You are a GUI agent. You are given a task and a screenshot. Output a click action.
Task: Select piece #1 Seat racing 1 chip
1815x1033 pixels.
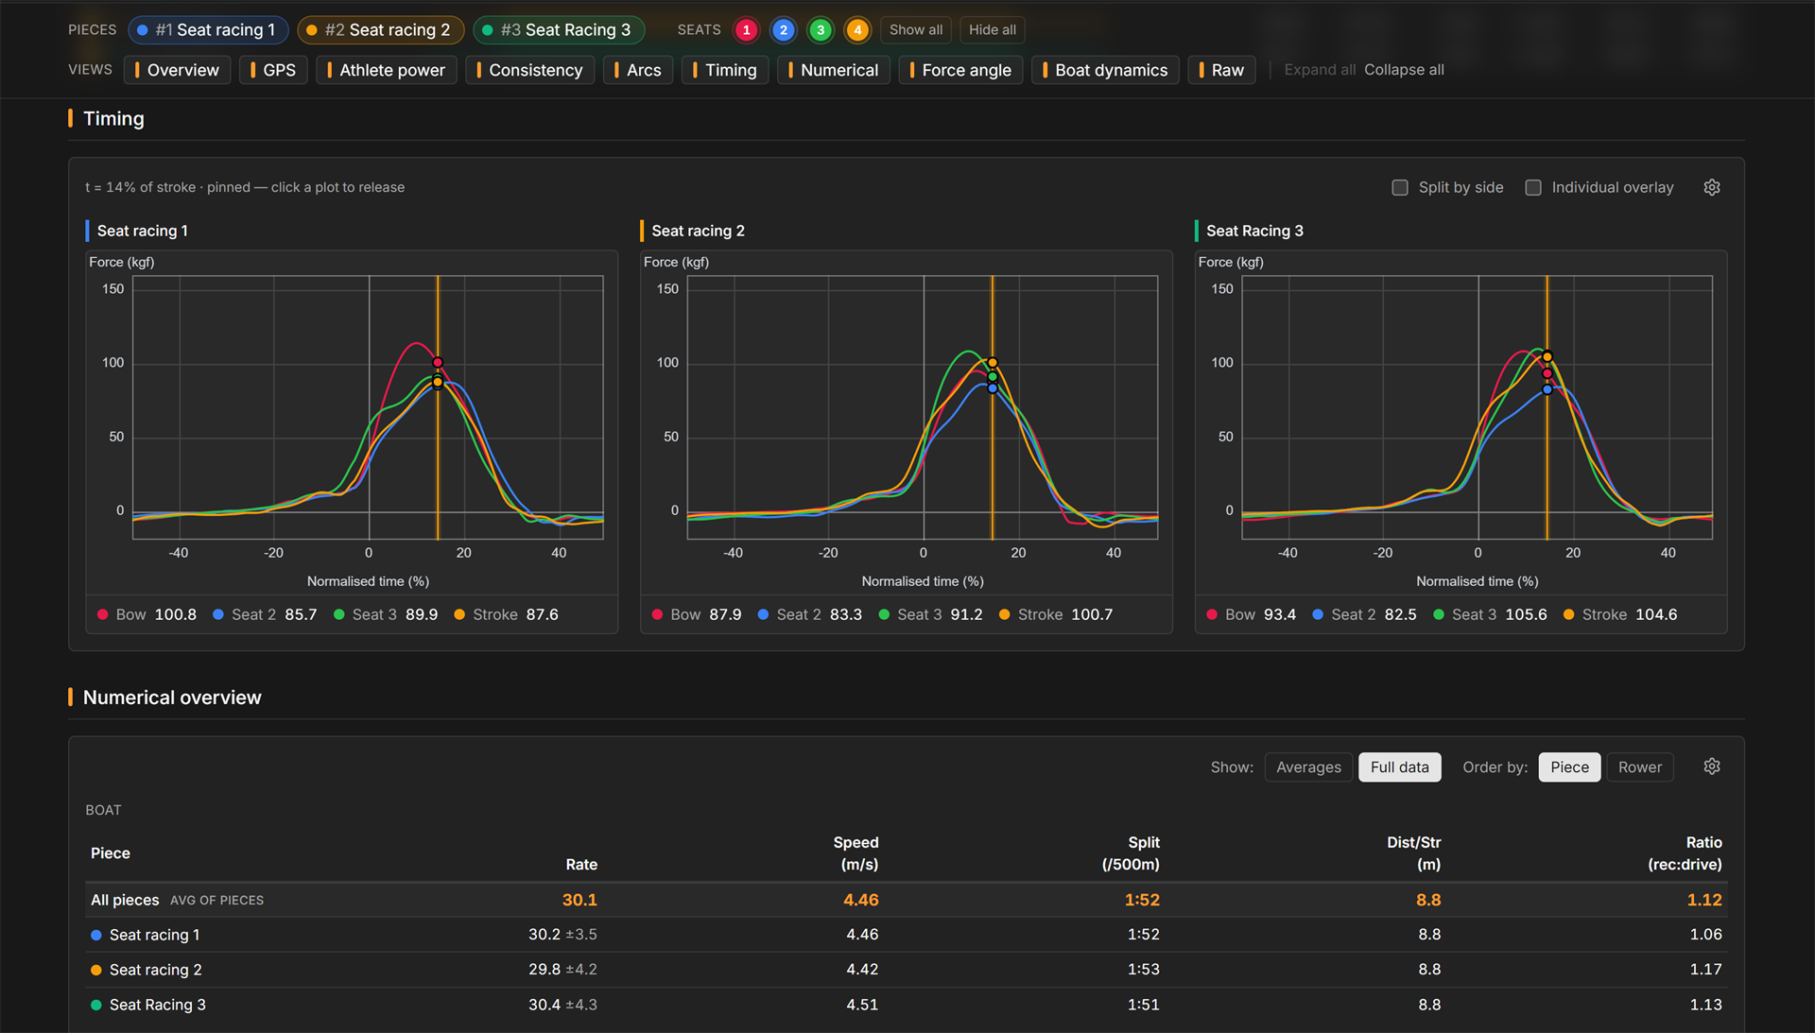tap(207, 30)
